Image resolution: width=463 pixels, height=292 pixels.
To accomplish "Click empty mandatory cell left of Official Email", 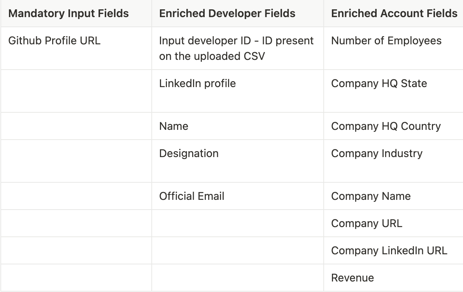I will pyautogui.click(x=76, y=196).
